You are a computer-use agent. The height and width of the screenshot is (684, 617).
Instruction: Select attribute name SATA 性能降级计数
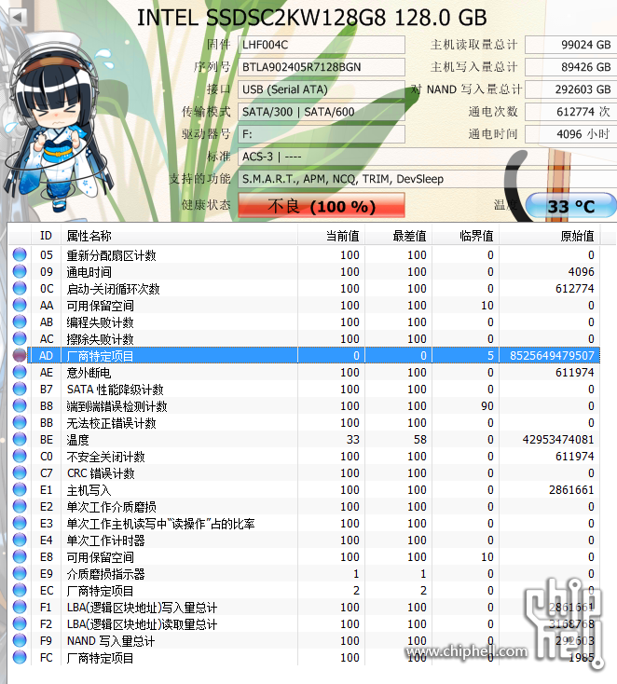[x=116, y=390]
